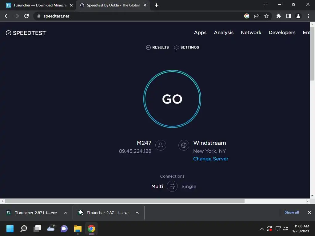Open the weather widget showing 17°
Viewport: 315px width, 236px height.
pos(51,228)
